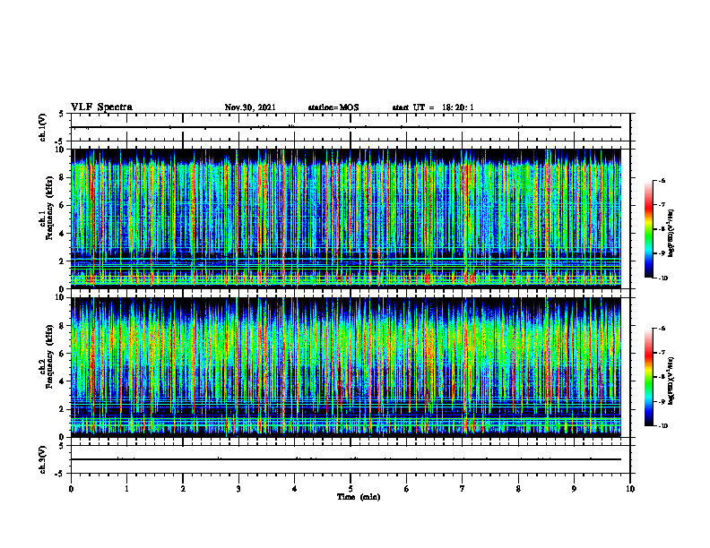Click the "-7" tick on ch.2 colorbar
Screen dimensions: 710x548
coord(662,353)
